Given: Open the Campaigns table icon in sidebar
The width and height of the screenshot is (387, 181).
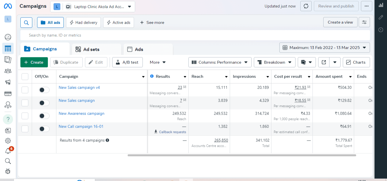Looking at the screenshot, I should coord(8,48).
